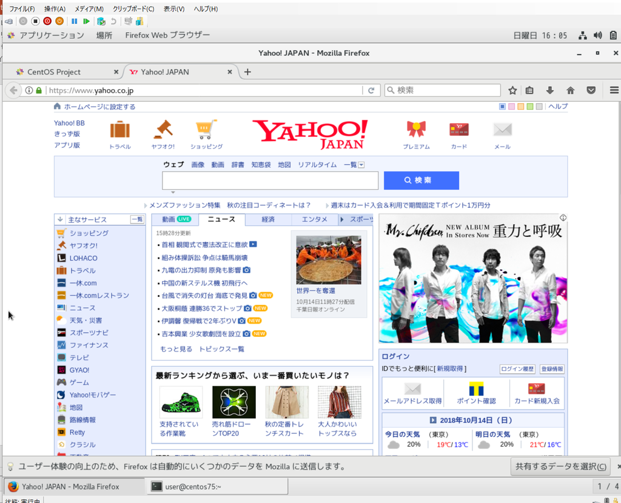Open the Yahoo Travel briefcase icon
Viewport: 621px width, 503px height.
120,130
